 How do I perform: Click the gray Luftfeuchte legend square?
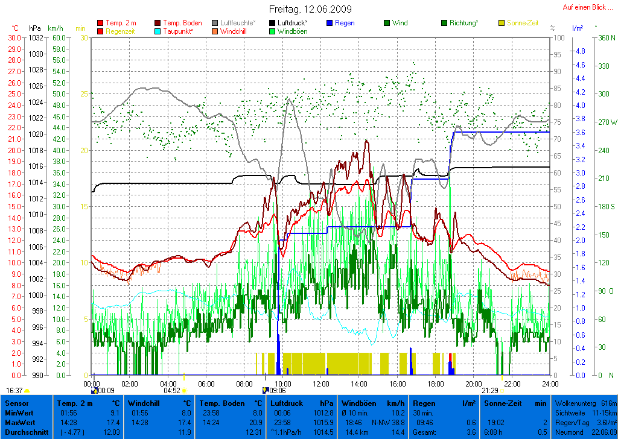click(215, 23)
